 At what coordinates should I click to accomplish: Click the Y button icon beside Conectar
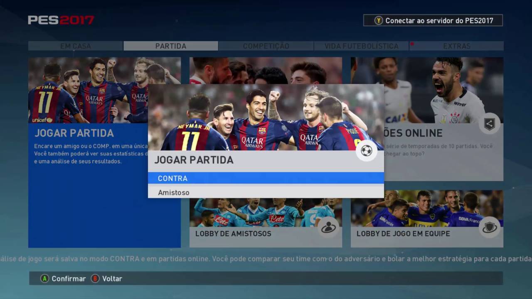pyautogui.click(x=378, y=20)
